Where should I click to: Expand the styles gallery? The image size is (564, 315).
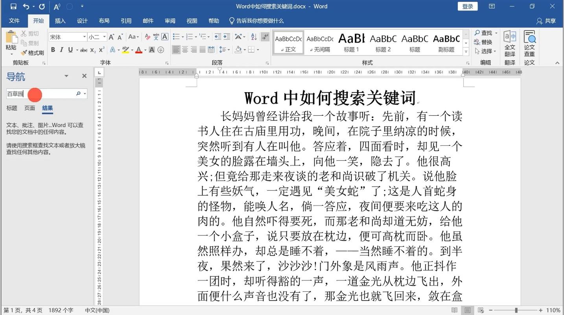(466, 52)
